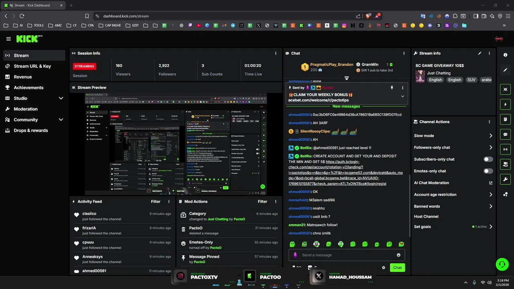Toggle the wrench panel icon in right sidebar
The width and height of the screenshot is (514, 289).
(505, 179)
